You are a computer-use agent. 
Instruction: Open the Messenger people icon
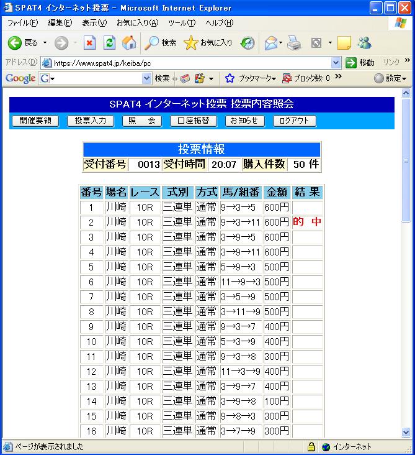click(x=364, y=43)
